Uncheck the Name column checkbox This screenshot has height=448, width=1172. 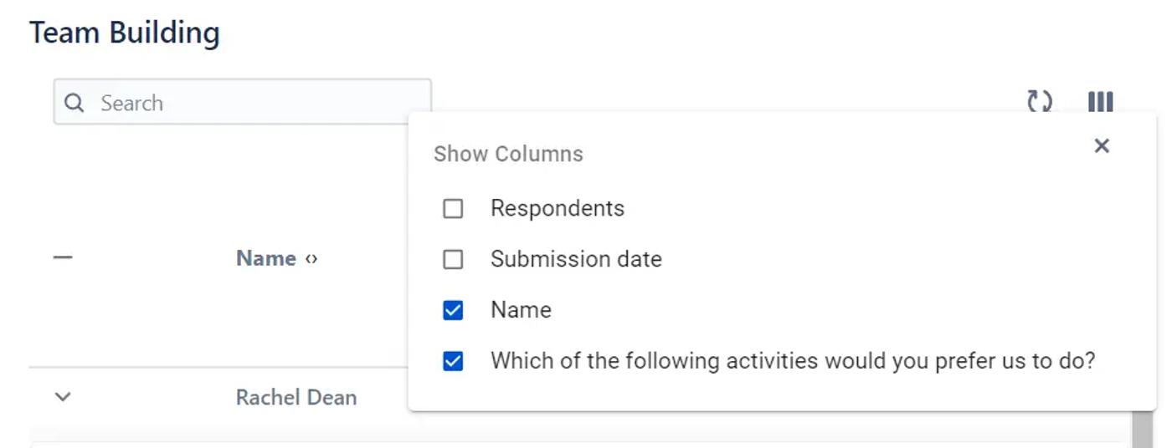pos(453,310)
